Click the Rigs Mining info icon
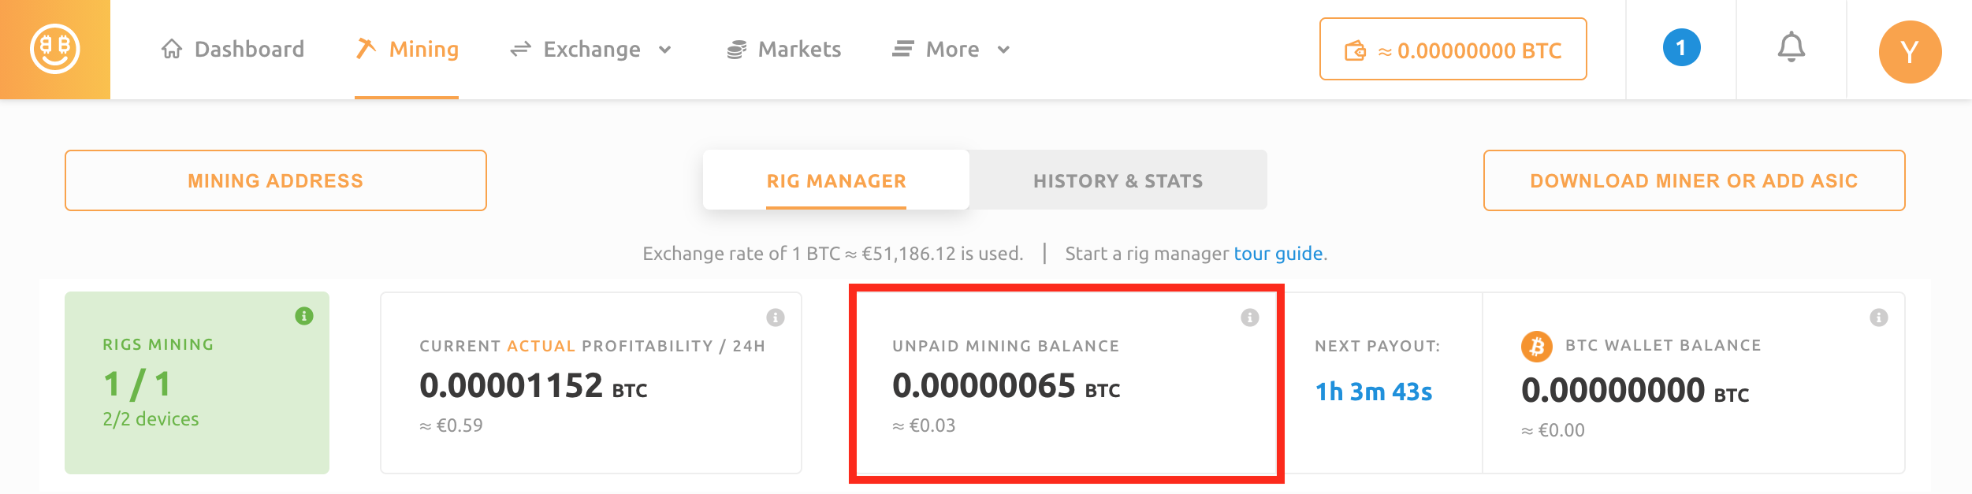 (304, 316)
